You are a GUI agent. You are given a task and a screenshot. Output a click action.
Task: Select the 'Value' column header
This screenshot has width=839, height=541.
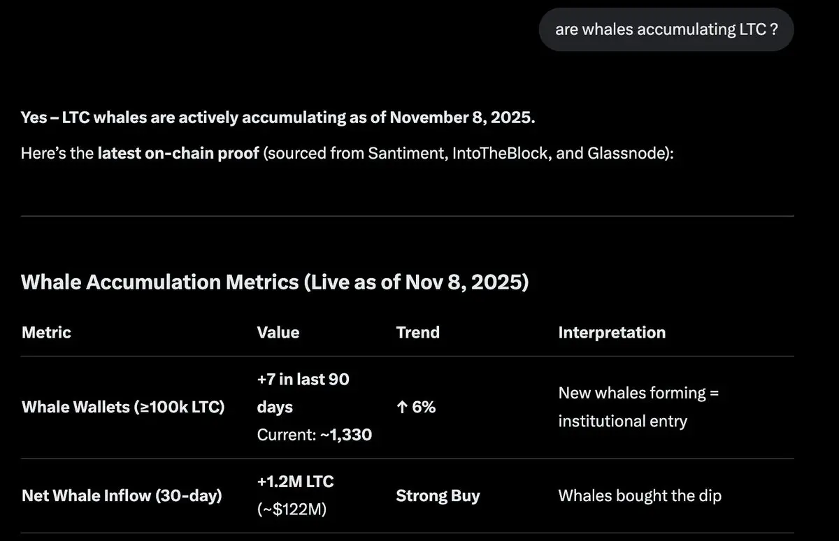[x=278, y=333]
